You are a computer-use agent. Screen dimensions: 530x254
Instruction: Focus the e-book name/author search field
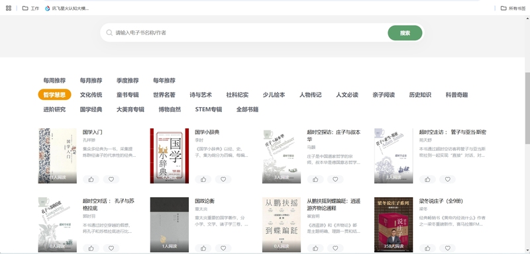click(x=250, y=32)
